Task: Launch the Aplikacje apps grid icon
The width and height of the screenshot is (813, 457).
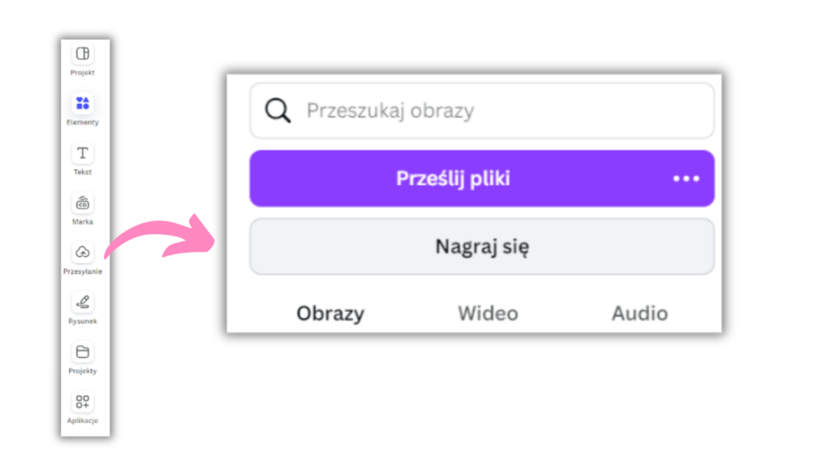Action: (83, 401)
